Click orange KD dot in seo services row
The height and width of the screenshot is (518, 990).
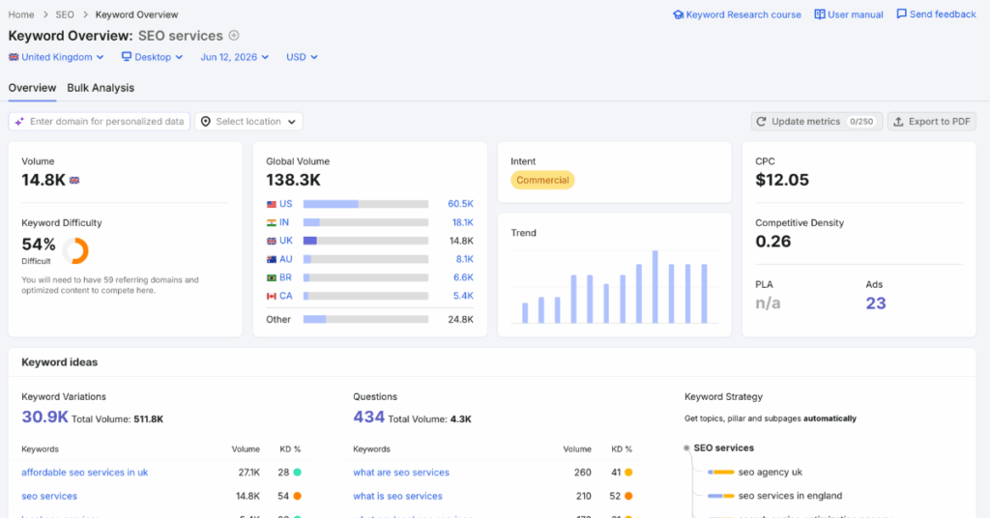click(297, 496)
